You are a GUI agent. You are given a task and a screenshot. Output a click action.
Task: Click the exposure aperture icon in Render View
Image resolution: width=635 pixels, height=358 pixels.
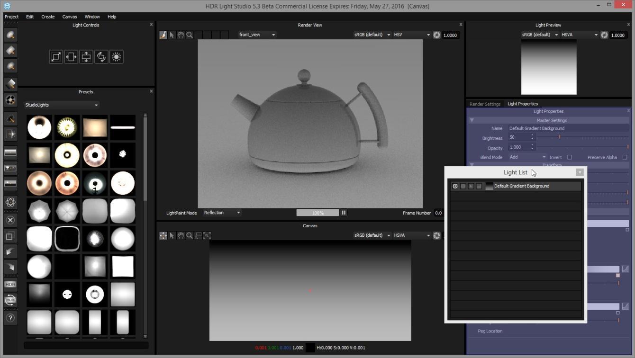(x=437, y=35)
